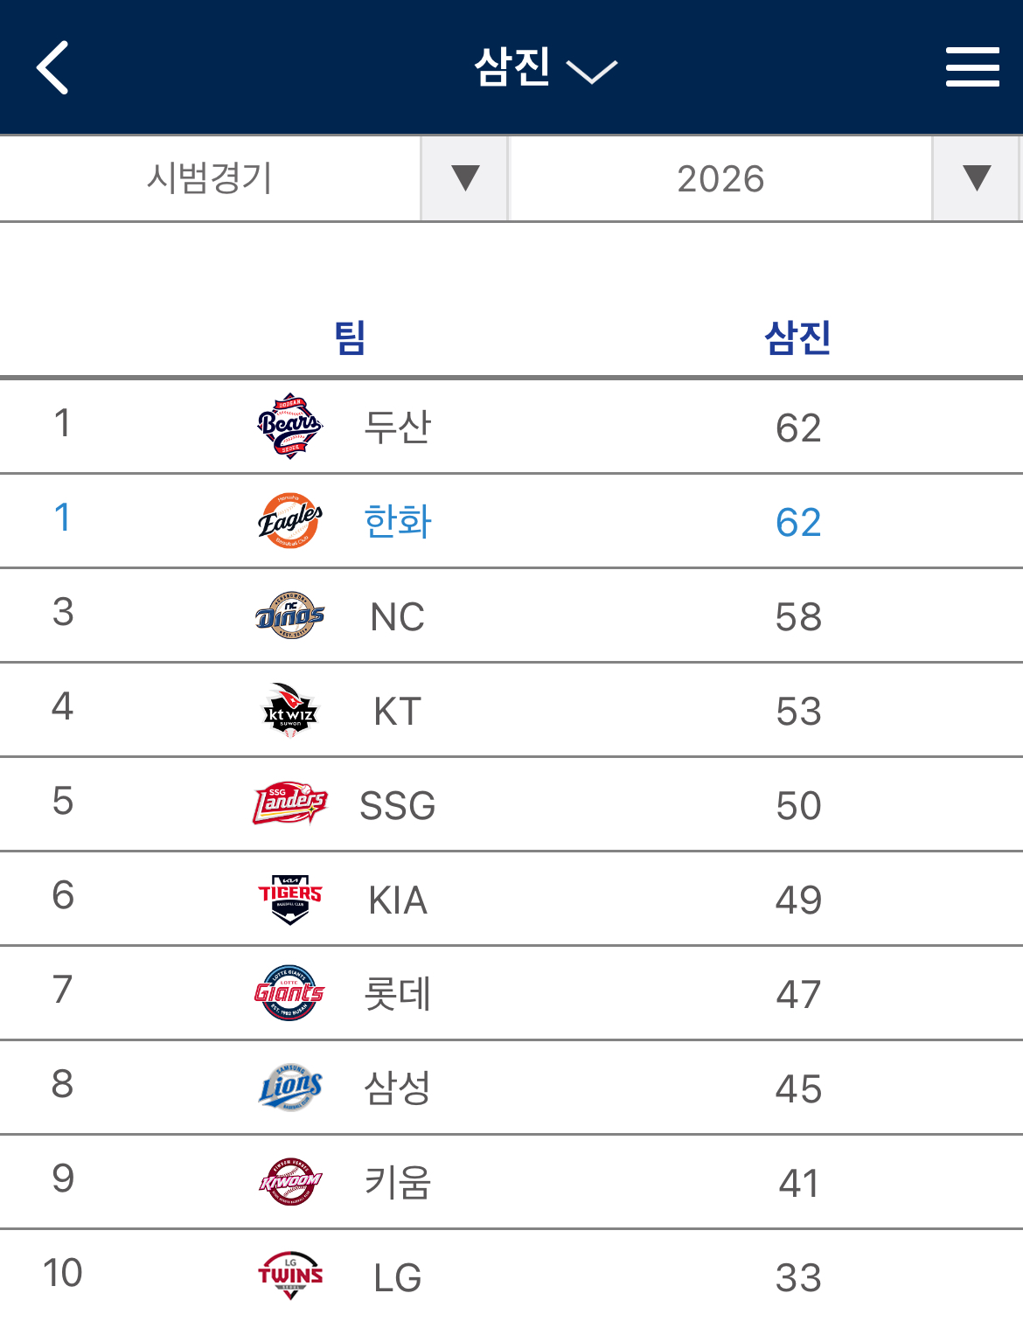Click the 팀 column header

(x=350, y=337)
